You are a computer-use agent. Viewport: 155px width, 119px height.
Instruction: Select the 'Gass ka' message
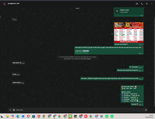[x=137, y=104]
